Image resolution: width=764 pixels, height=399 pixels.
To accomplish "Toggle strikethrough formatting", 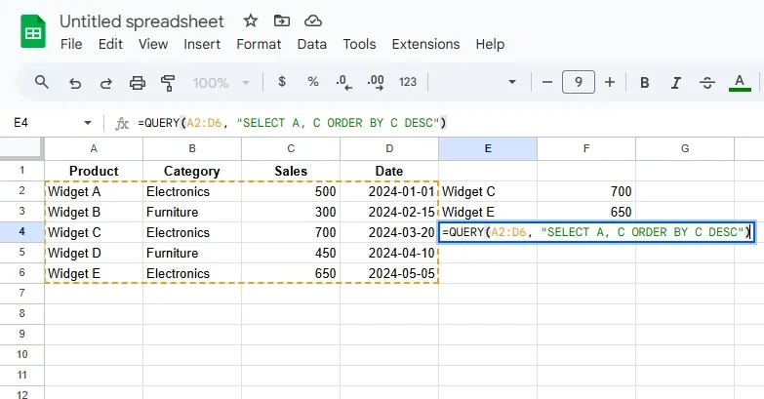I will click(706, 83).
